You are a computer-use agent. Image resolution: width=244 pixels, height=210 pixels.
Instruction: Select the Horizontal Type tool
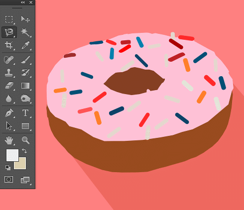(25, 113)
